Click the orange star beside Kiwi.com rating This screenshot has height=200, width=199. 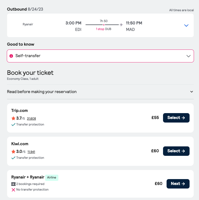(13, 151)
